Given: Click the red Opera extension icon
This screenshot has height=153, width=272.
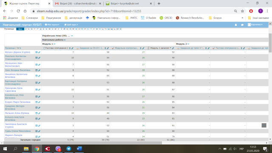Looking at the screenshot, I should pos(251,11).
